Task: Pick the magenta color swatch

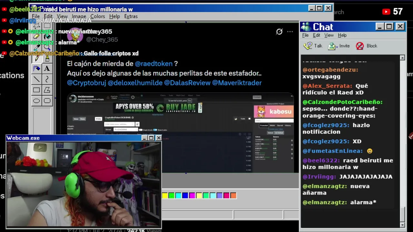Action: pyautogui.click(x=192, y=195)
